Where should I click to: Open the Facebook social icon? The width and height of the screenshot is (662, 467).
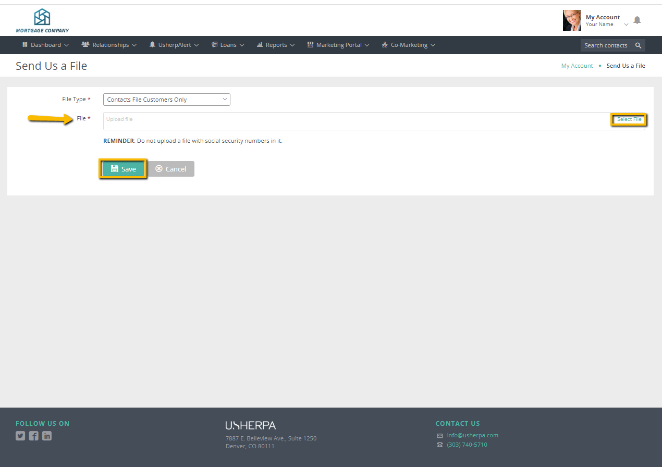[33, 436]
